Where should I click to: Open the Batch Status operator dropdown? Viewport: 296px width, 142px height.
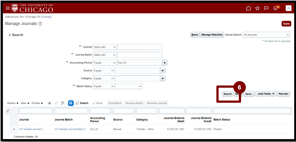[x=104, y=86]
